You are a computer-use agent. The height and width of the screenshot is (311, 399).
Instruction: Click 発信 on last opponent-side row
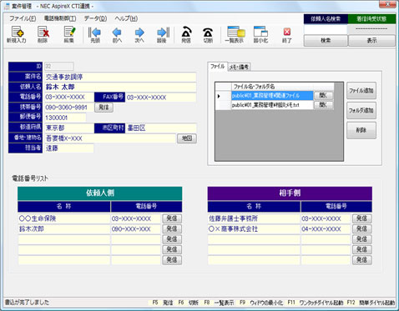tap(361, 260)
